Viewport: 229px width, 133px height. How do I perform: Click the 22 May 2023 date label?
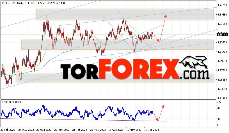point(98,130)
